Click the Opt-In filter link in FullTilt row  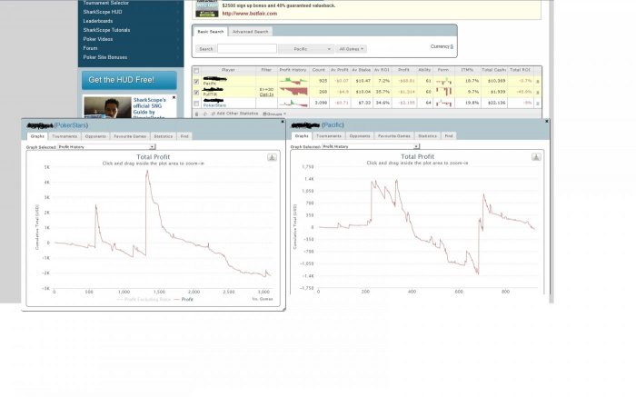pos(266,94)
